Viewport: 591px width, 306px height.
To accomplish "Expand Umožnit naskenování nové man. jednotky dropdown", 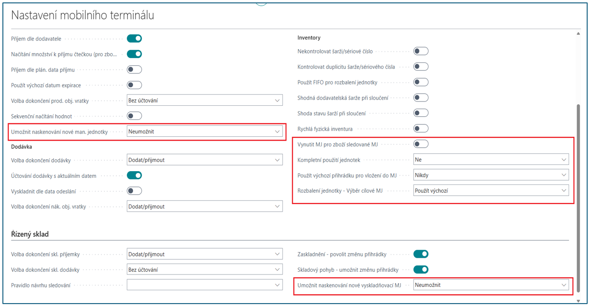I will [205, 132].
